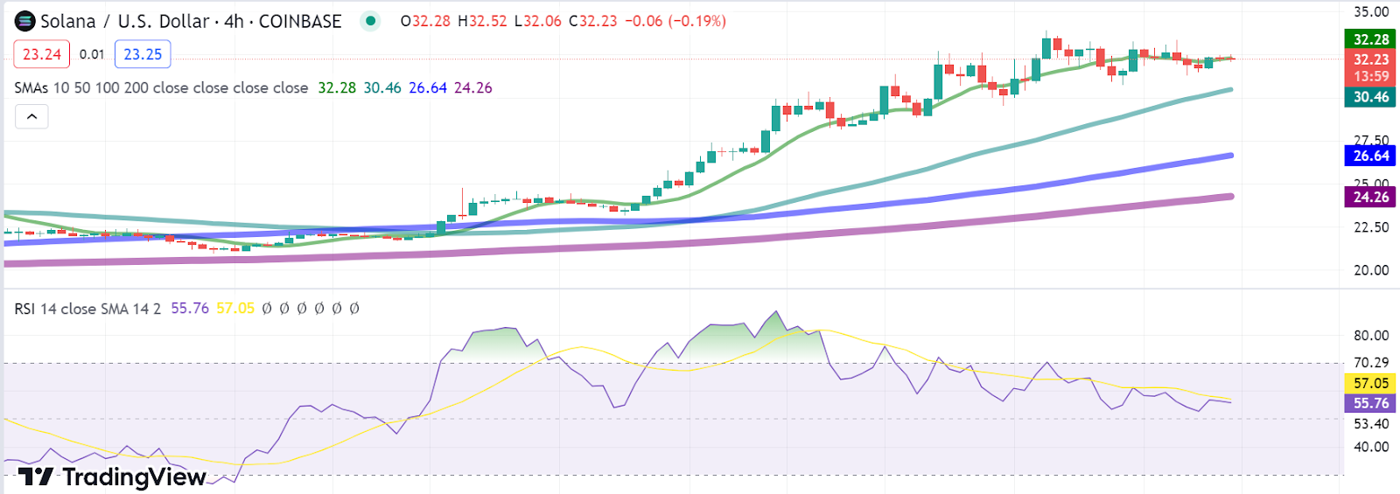Click the purple 24.26 SMA axis label
Image resolution: width=1400 pixels, height=494 pixels.
pos(1370,197)
